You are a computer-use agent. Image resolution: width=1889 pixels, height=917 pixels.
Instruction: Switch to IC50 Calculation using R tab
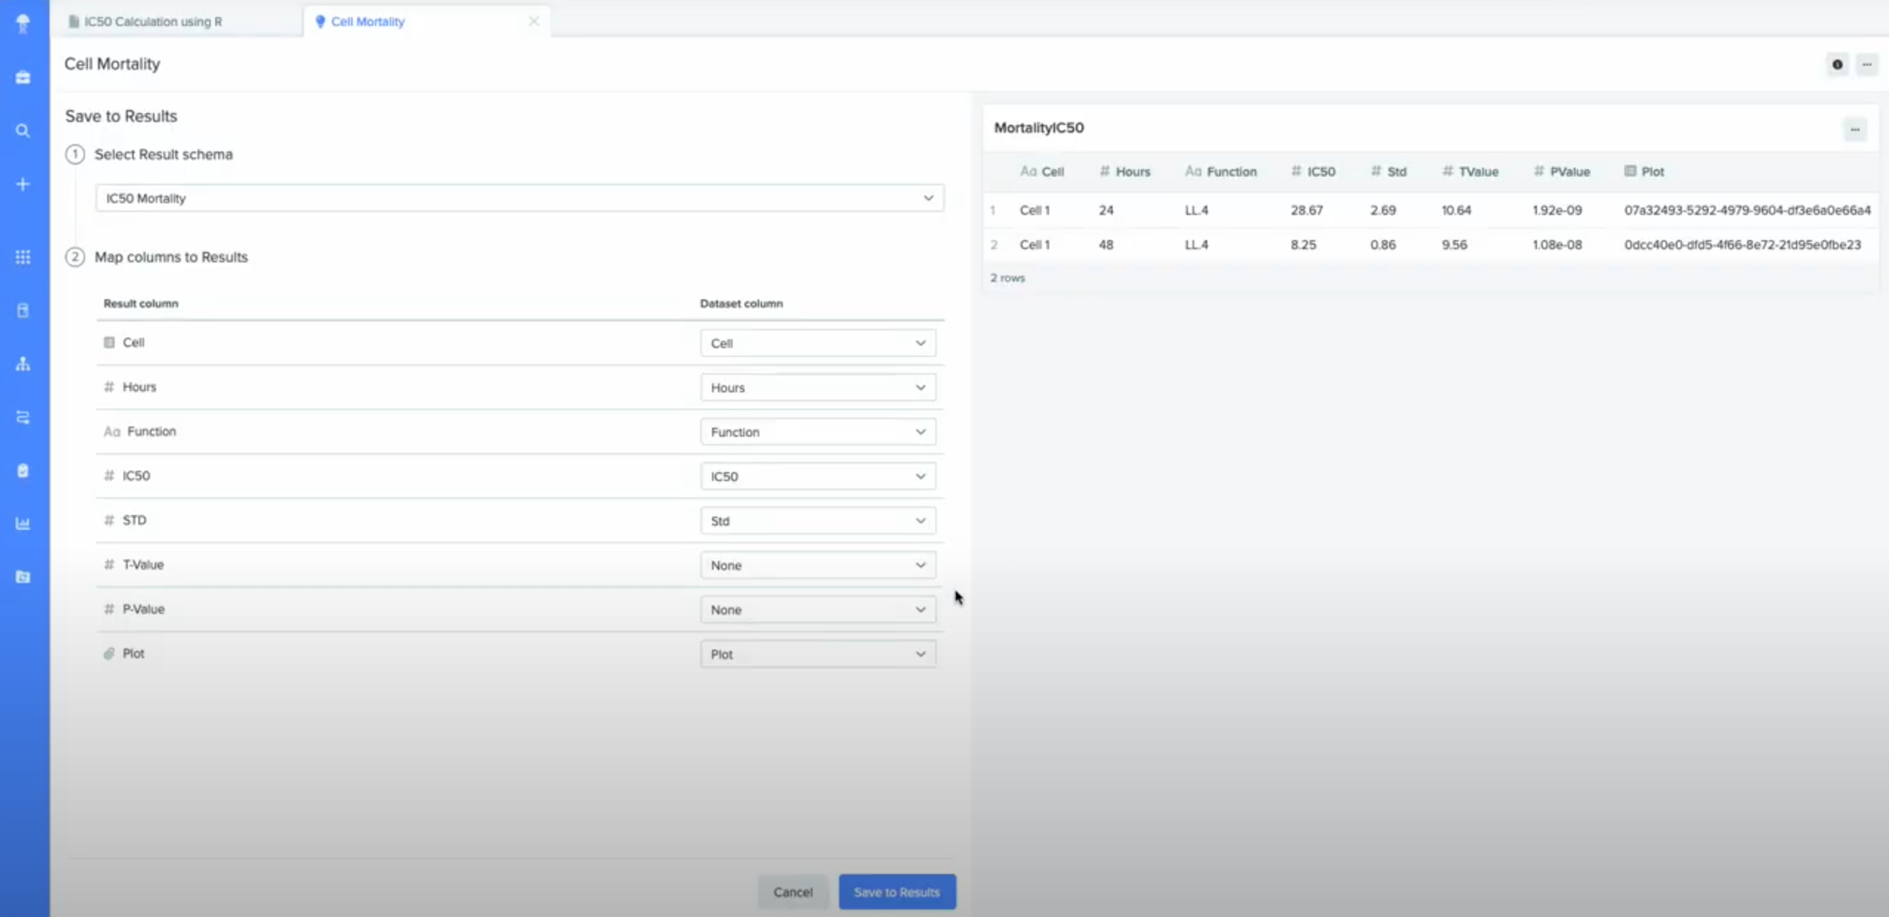pos(152,21)
